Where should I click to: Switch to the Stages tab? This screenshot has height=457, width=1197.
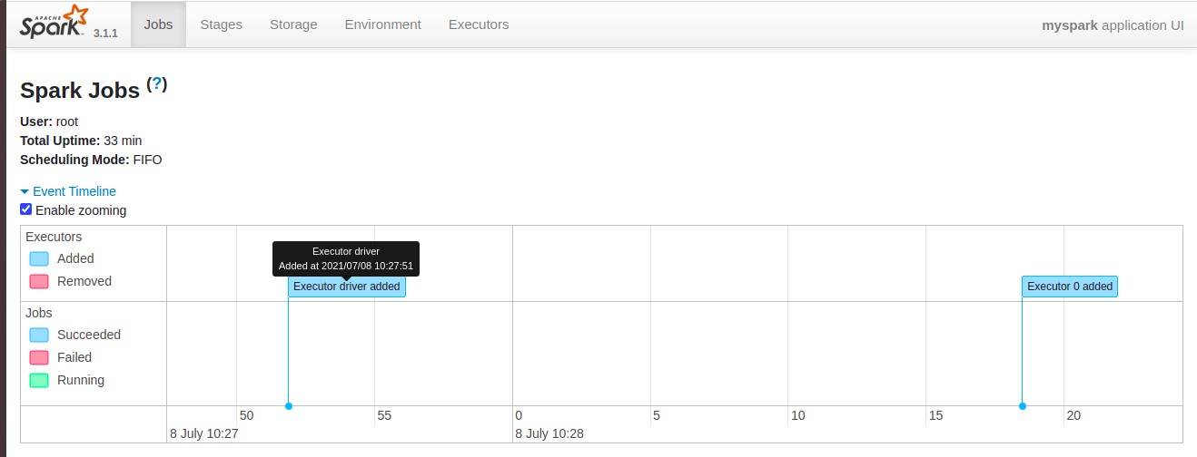tap(221, 24)
